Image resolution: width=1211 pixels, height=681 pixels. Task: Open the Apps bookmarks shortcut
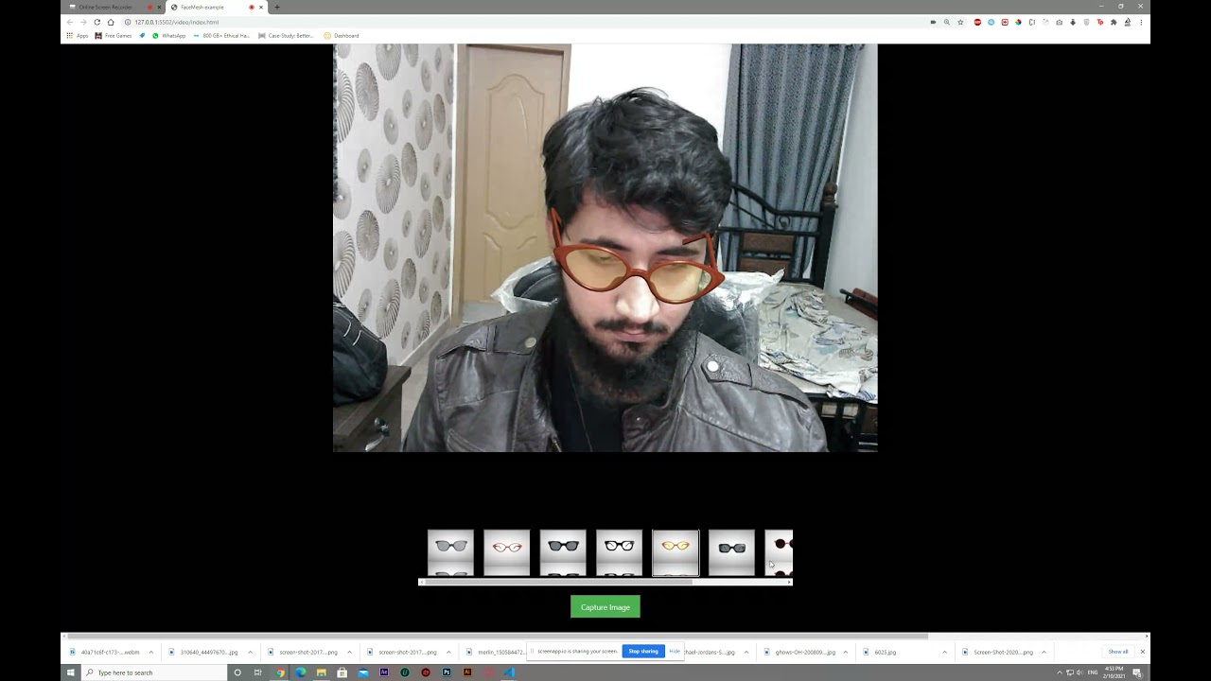pyautogui.click(x=77, y=36)
